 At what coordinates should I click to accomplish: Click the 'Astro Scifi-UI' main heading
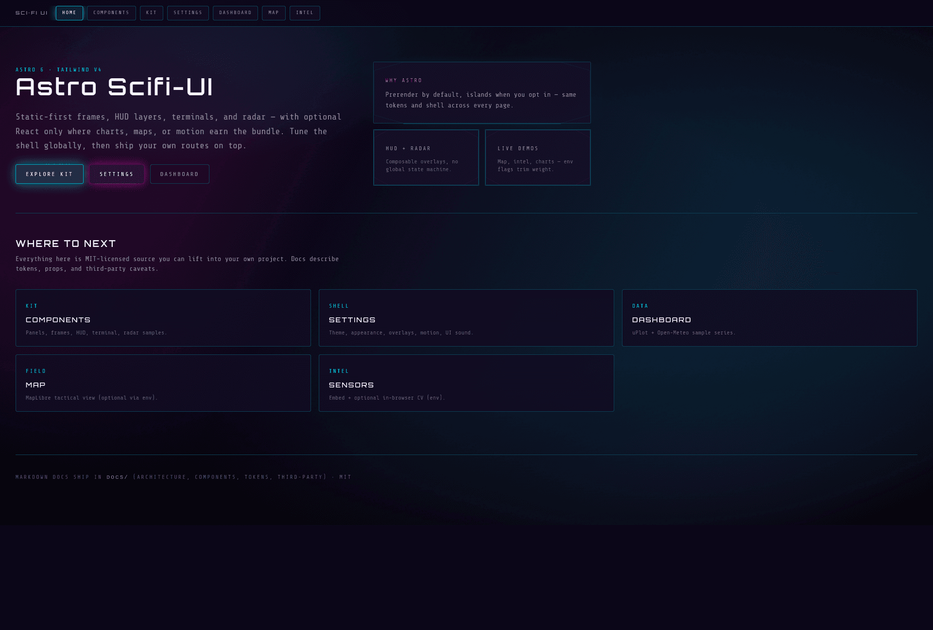[x=114, y=87]
